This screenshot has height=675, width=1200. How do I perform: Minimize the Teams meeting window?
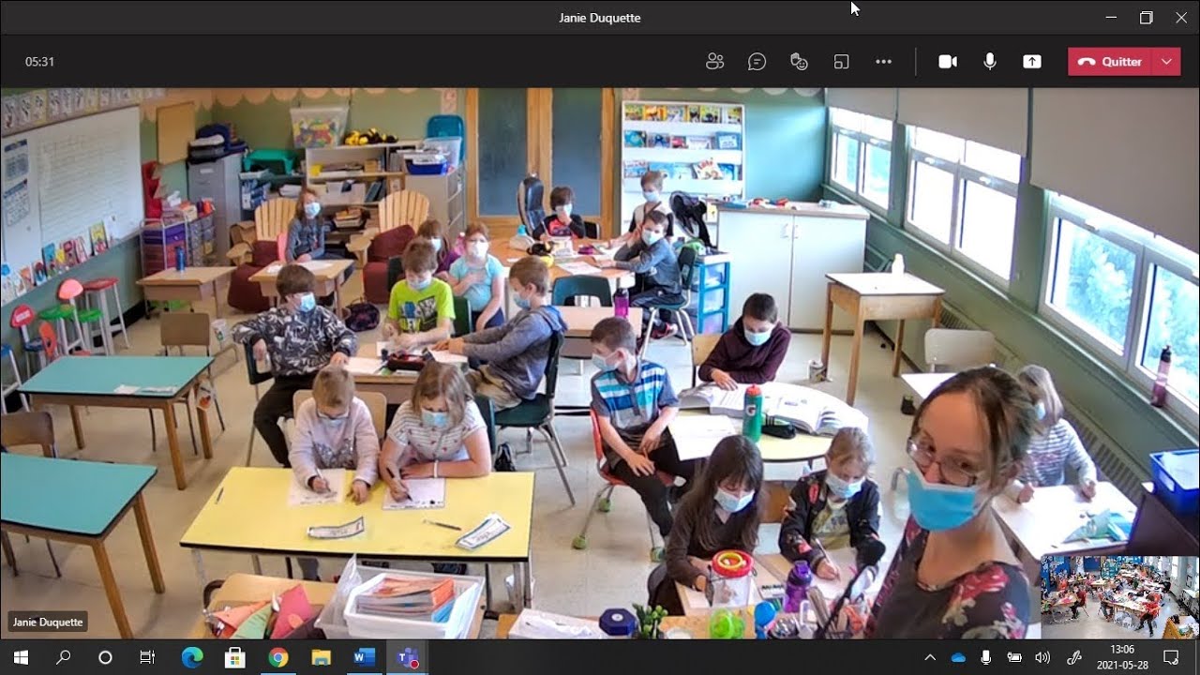pos(1111,18)
